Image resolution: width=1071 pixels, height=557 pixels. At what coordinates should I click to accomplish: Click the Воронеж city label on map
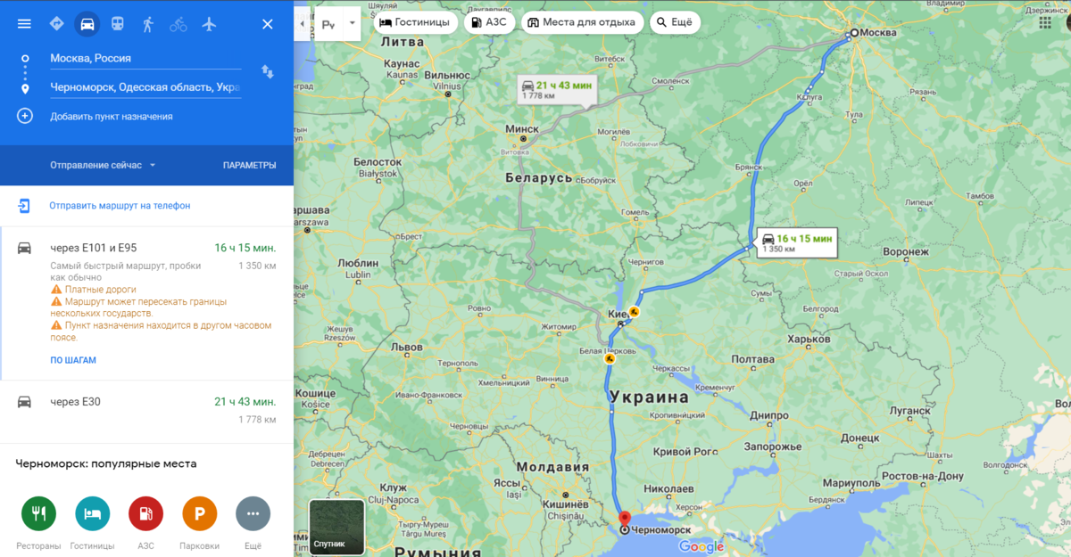[905, 252]
